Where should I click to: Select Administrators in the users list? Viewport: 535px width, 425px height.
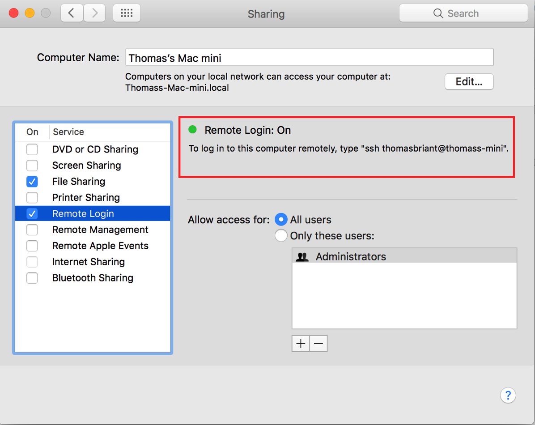404,256
